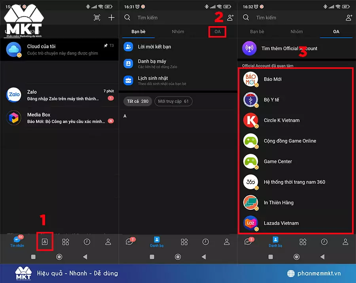Tap contacts icon in first phone bottom bar
356x283 pixels.
pyautogui.click(x=45, y=242)
